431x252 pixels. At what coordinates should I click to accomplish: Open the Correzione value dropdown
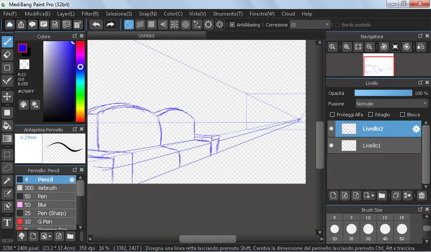(310, 25)
